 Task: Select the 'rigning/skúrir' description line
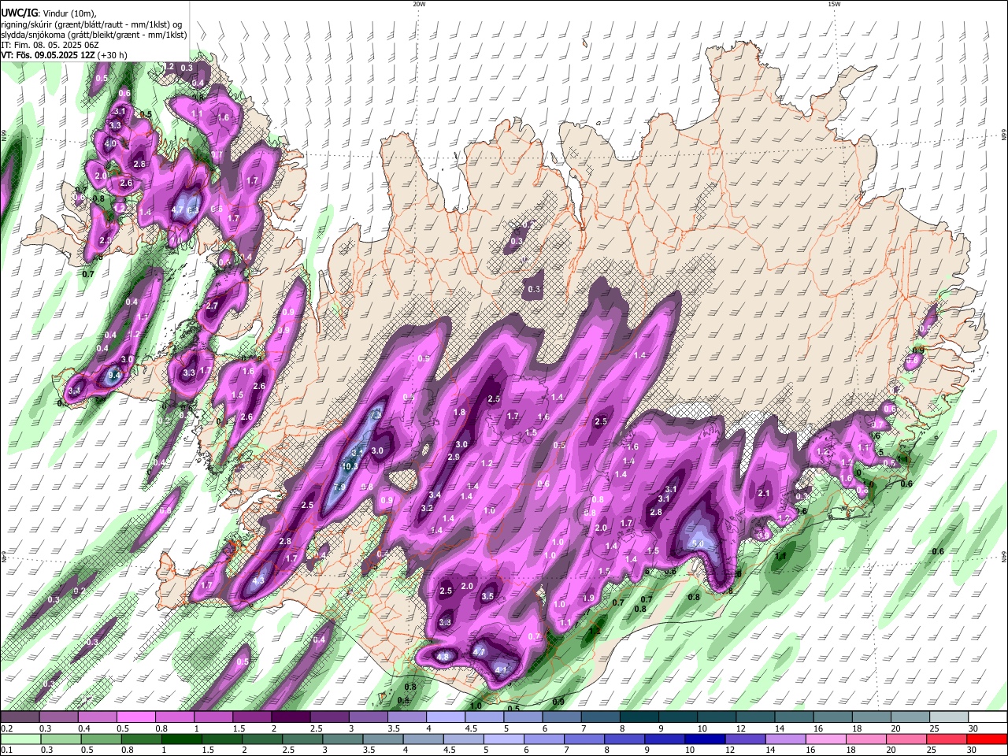coord(92,24)
